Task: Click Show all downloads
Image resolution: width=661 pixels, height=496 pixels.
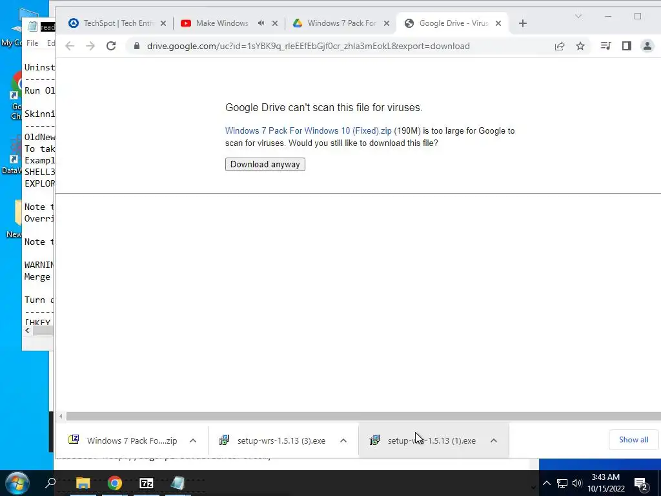Action: tap(634, 440)
